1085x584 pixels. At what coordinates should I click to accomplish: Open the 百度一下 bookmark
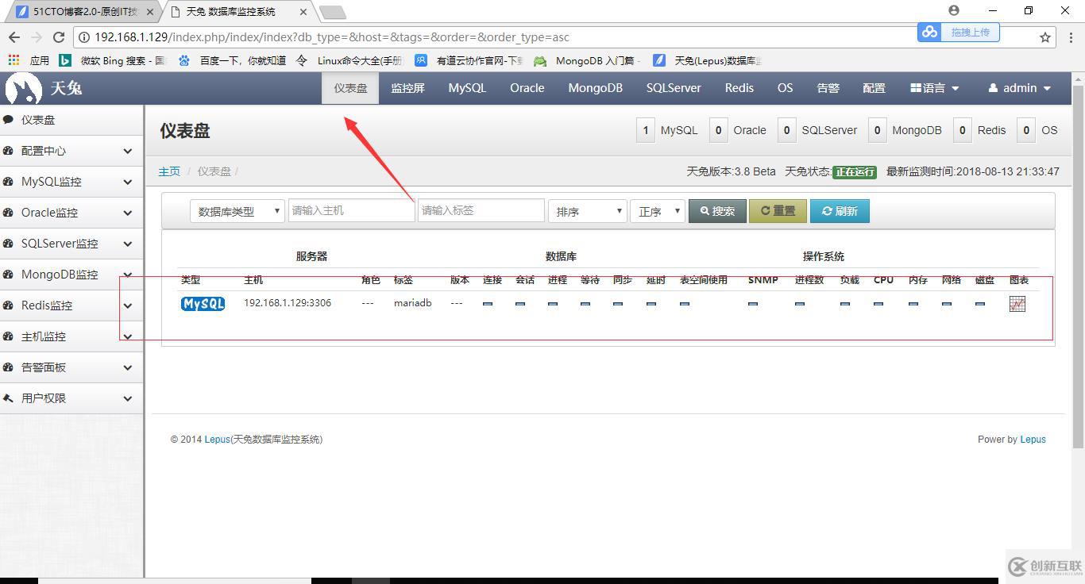232,60
